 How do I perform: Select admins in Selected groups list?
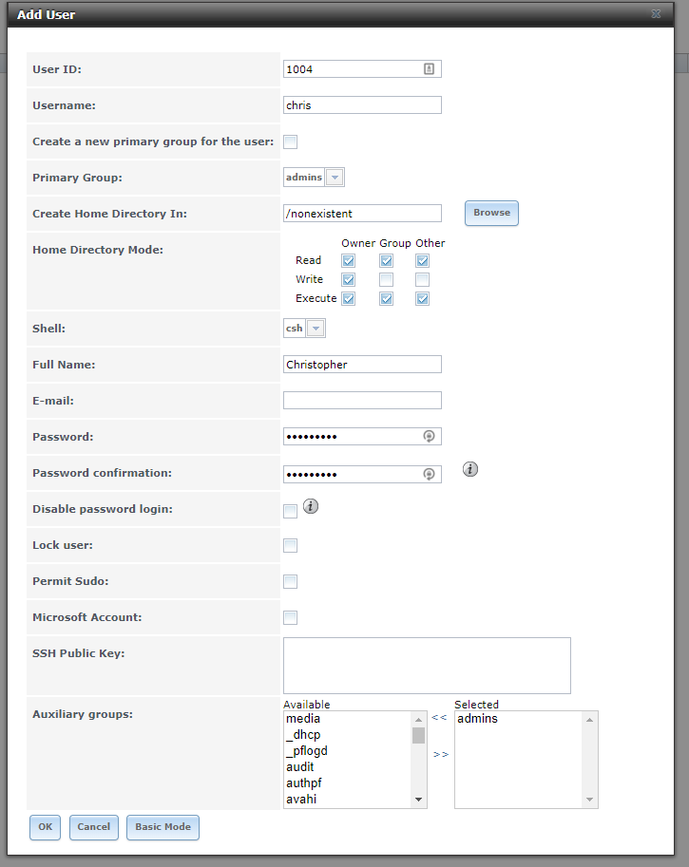click(477, 719)
